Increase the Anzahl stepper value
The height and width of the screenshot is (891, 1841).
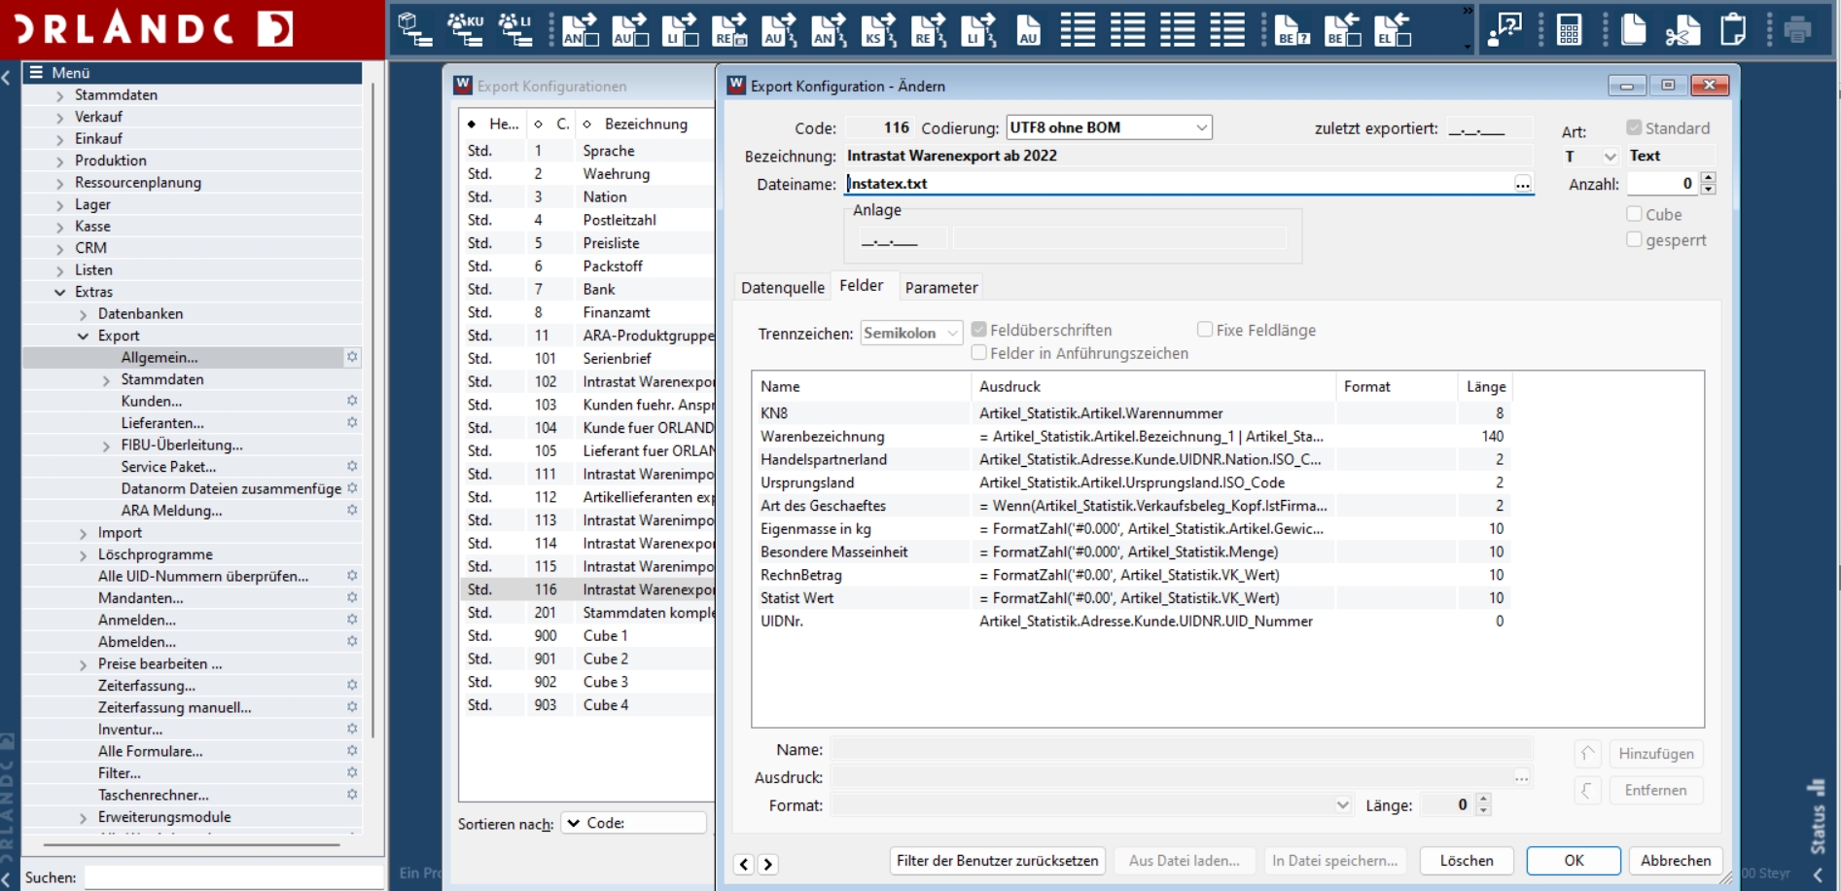click(x=1709, y=178)
